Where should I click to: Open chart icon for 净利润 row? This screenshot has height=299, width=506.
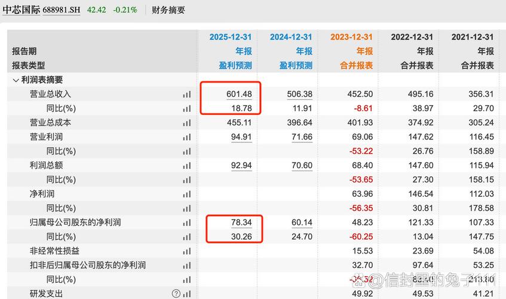tap(187, 194)
